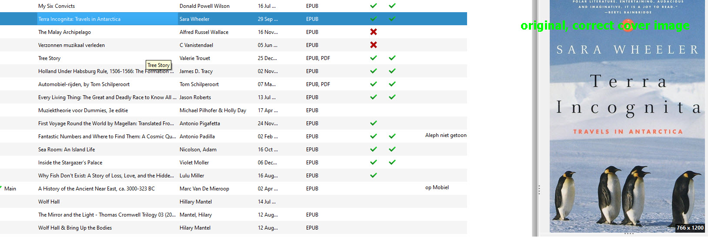Click red X in The Malay Archipelago row

tap(373, 32)
